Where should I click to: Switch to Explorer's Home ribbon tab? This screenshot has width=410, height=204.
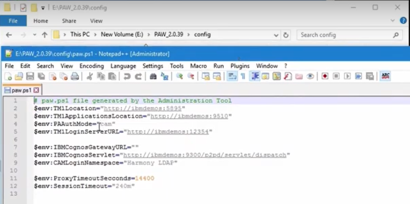click(x=41, y=21)
